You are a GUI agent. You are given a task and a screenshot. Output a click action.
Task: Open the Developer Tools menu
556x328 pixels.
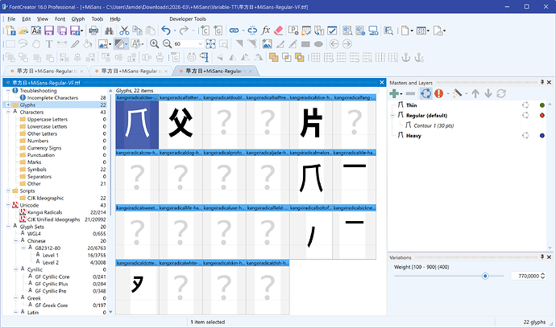[188, 19]
